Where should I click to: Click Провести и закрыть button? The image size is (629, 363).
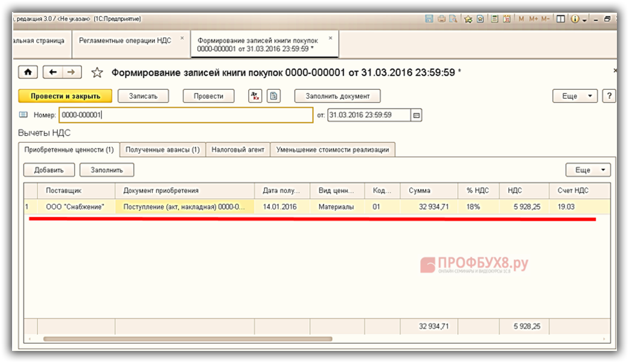tap(65, 96)
